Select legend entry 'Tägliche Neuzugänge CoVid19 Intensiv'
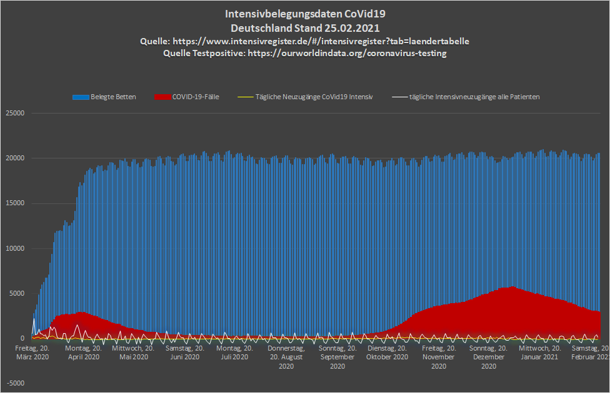The width and height of the screenshot is (610, 393). click(x=314, y=97)
